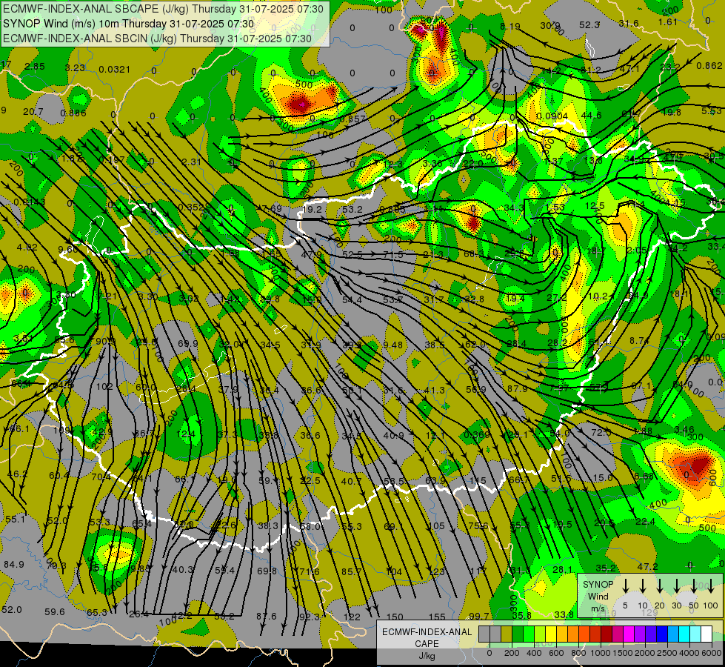Click the 69.9 value on the map
This screenshot has width=725, height=667.
coord(187,343)
